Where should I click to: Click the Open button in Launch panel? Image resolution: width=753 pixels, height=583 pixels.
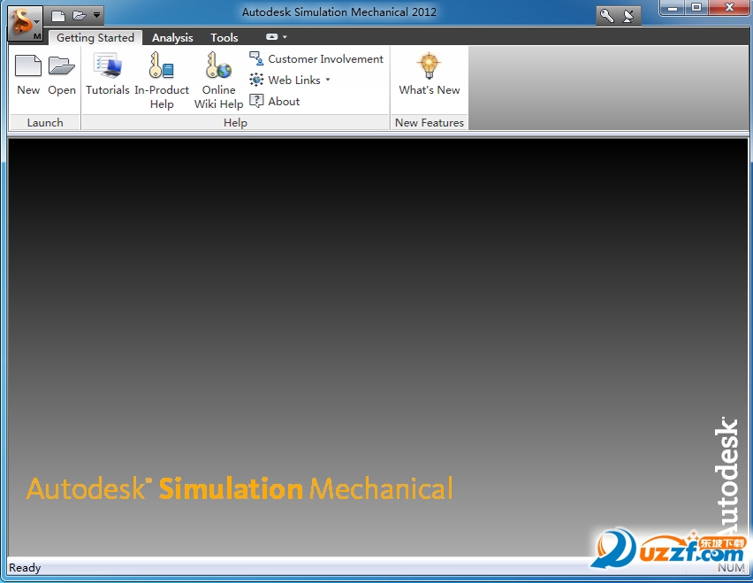(62, 75)
